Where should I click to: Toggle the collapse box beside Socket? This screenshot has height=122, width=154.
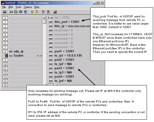pyautogui.click(x=6, y=56)
